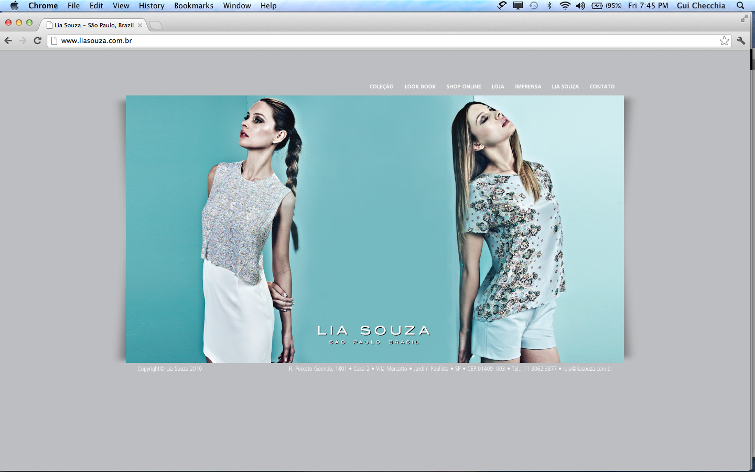Click the browser back arrow
755x472 pixels.
coord(8,40)
